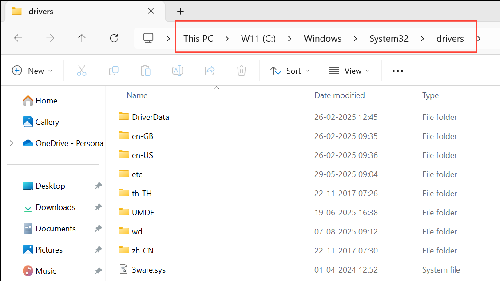The height and width of the screenshot is (281, 500).
Task: Expand the OneDrive tree node
Action: 12,143
